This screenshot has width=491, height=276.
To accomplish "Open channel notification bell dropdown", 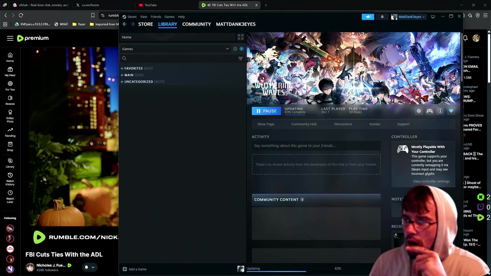I will pyautogui.click(x=89, y=267).
